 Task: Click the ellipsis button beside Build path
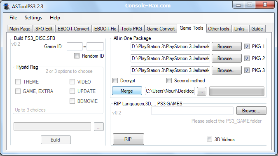click(x=99, y=127)
